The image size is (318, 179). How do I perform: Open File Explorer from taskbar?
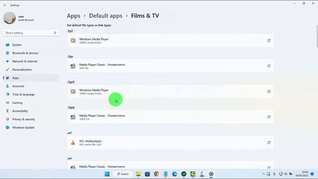pos(138,174)
